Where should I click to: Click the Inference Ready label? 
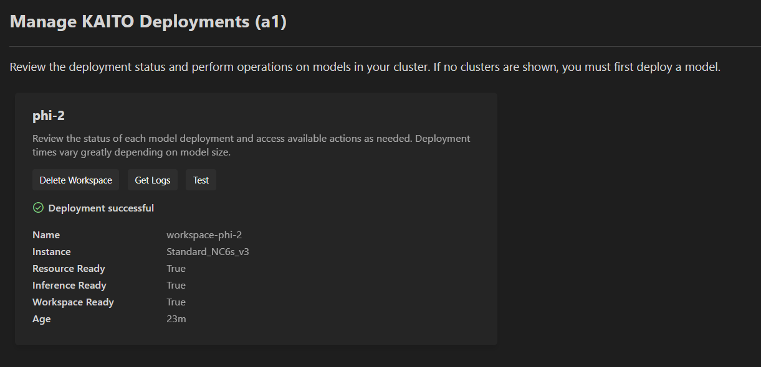(x=69, y=286)
